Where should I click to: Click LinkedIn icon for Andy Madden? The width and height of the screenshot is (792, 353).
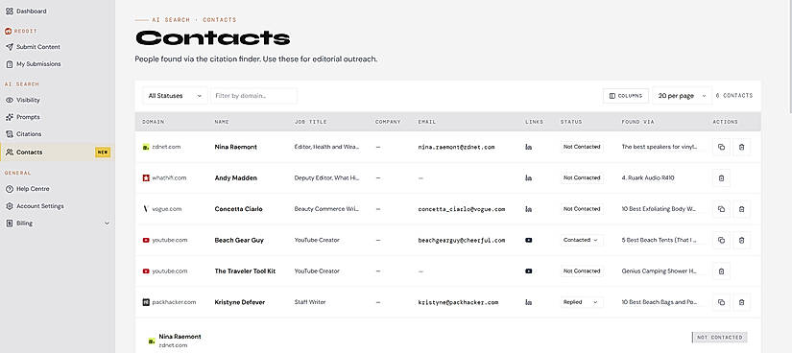tap(528, 177)
